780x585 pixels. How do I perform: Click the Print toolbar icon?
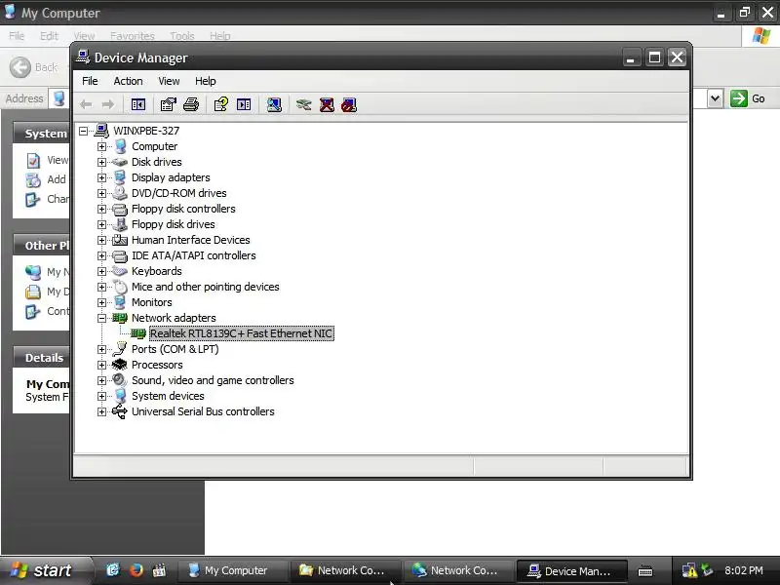pyautogui.click(x=191, y=104)
